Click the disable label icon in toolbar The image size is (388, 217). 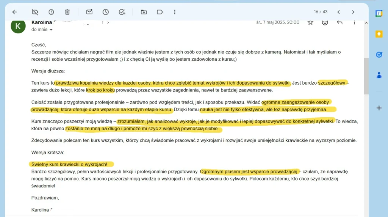tap(35, 12)
